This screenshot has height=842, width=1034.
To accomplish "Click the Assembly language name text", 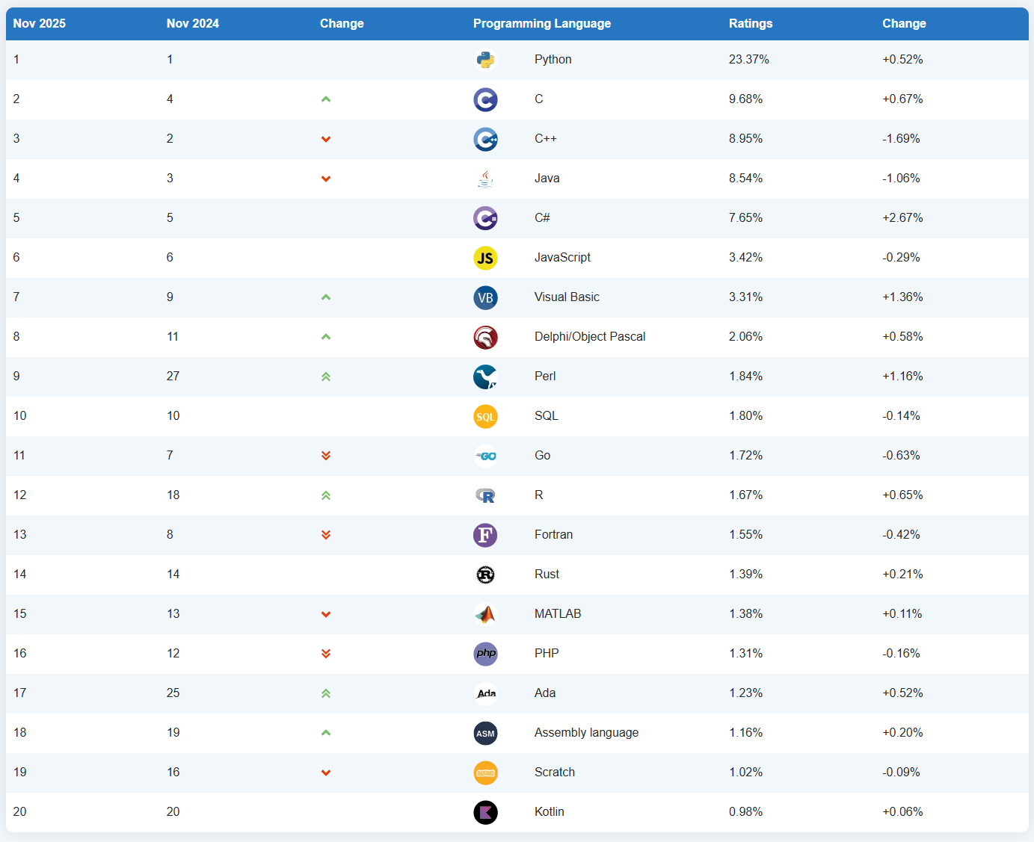I will (586, 732).
